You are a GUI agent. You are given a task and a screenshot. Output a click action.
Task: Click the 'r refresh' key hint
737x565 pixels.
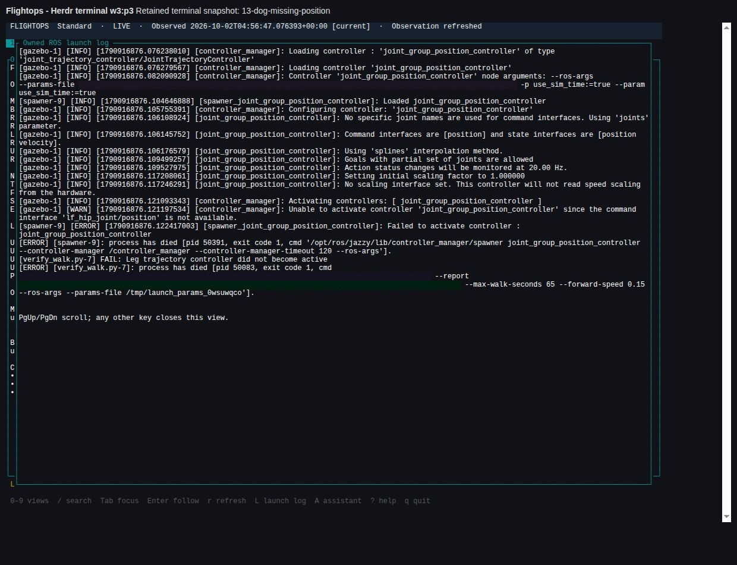227,501
